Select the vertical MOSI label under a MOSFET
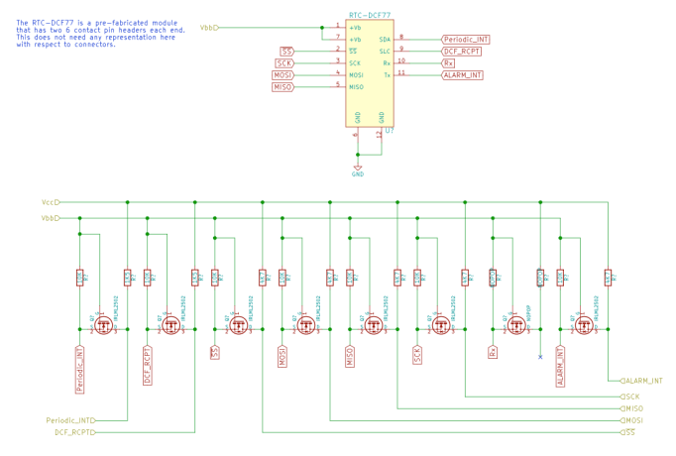676x456 pixels. point(282,357)
